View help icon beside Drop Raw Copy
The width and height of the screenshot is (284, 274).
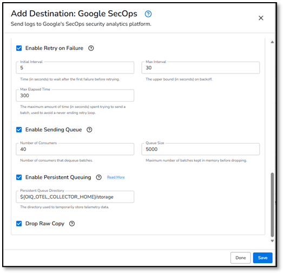[72, 224]
